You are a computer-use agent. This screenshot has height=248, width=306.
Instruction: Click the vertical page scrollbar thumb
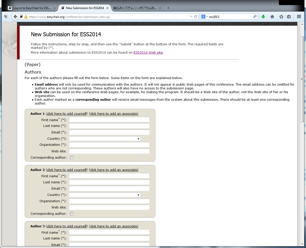click(x=302, y=79)
